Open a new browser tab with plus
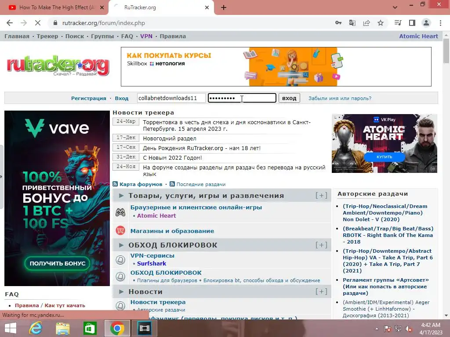This screenshot has height=337, width=450. pos(224,8)
